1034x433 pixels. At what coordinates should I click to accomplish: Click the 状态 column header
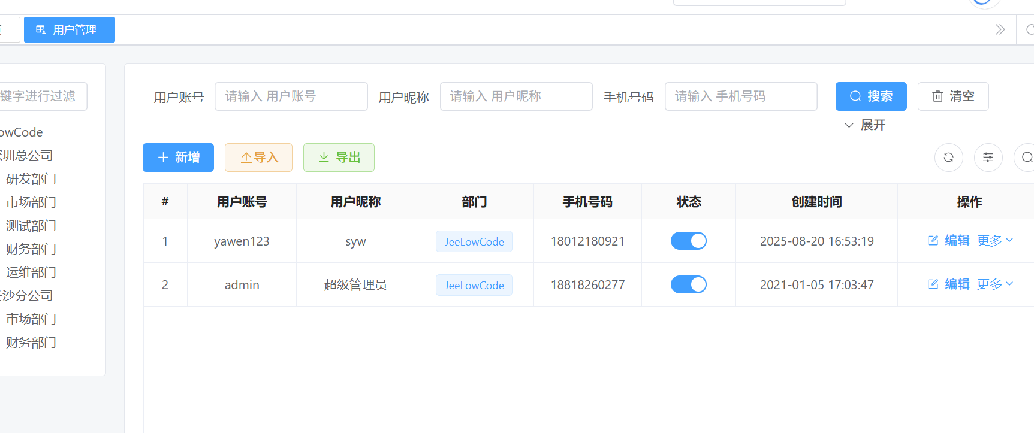(689, 202)
